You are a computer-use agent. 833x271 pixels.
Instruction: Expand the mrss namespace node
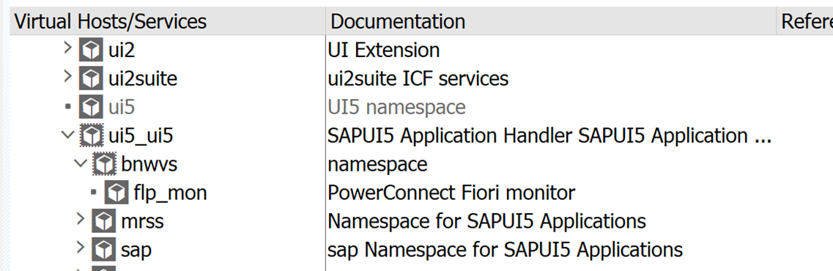pos(80,218)
